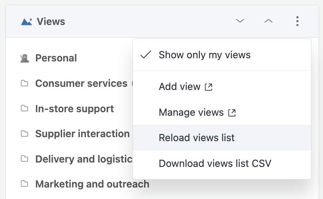Select Reload views list menu entry
This screenshot has width=323, height=199.
(x=222, y=138)
